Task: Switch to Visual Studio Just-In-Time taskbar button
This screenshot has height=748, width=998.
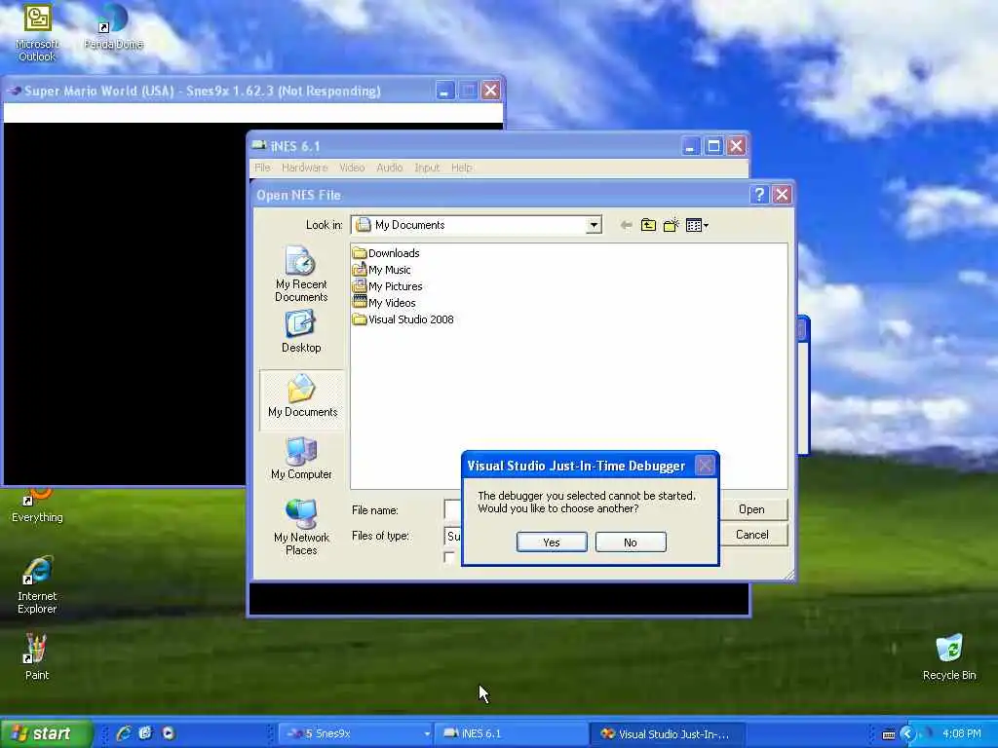Action: click(x=667, y=733)
